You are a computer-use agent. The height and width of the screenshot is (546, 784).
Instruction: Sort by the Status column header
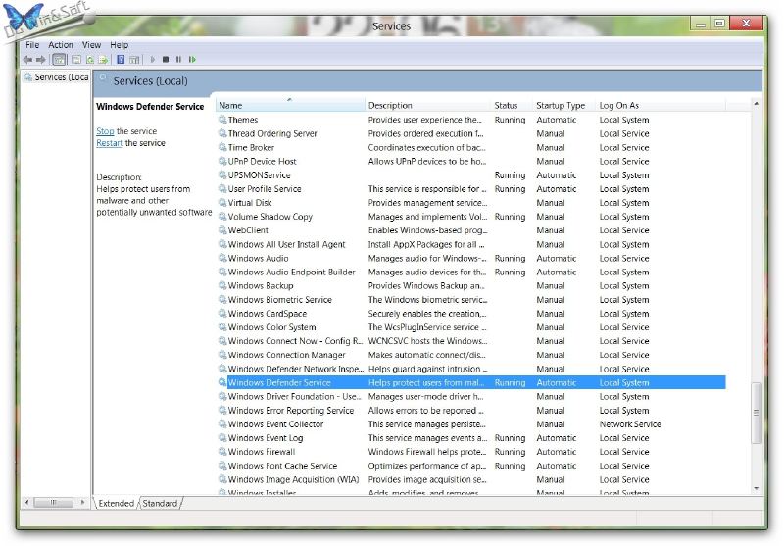coord(512,106)
